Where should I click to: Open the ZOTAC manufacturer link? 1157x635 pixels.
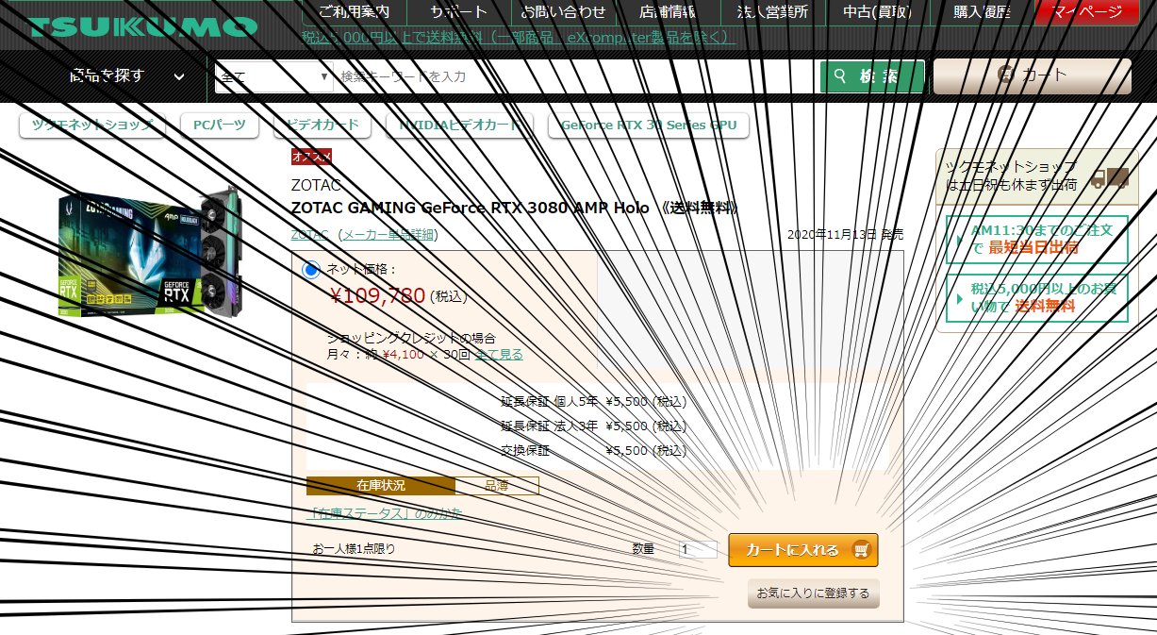click(x=310, y=234)
